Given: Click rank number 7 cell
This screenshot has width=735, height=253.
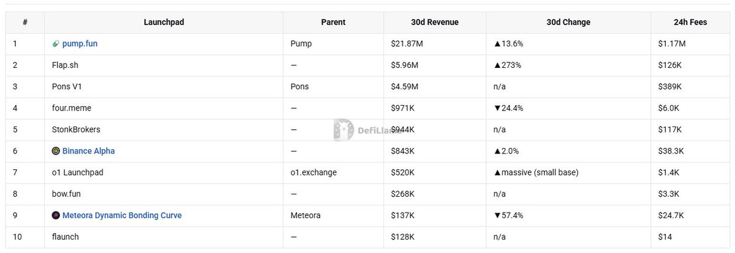Looking at the screenshot, I should click(x=25, y=172).
